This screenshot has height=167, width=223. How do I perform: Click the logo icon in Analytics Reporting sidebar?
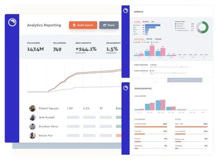12,22
